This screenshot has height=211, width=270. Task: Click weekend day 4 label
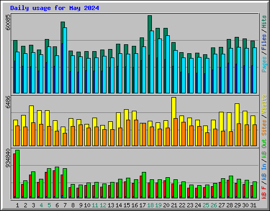(41, 205)
